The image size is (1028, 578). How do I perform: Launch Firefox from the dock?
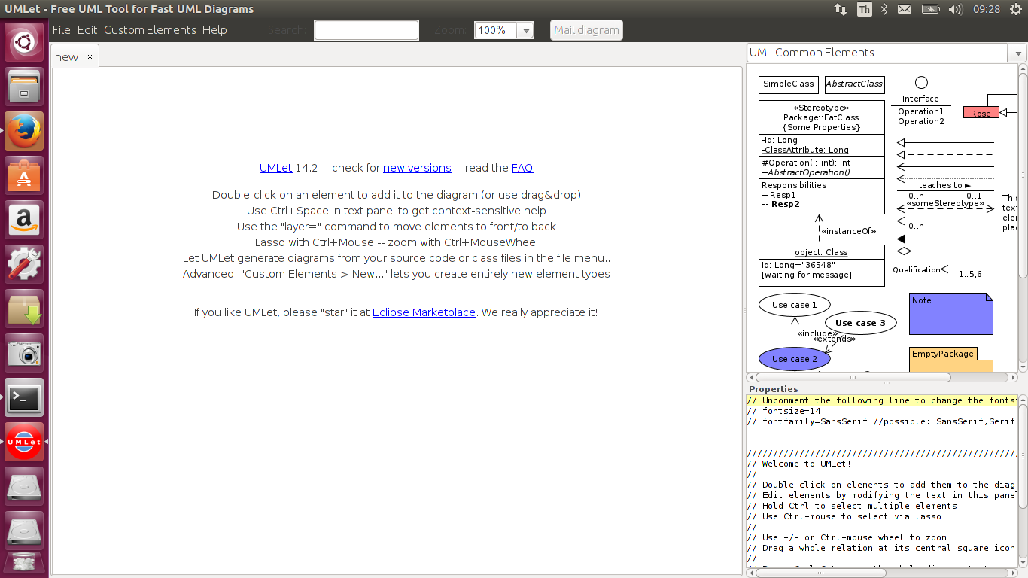click(24, 131)
